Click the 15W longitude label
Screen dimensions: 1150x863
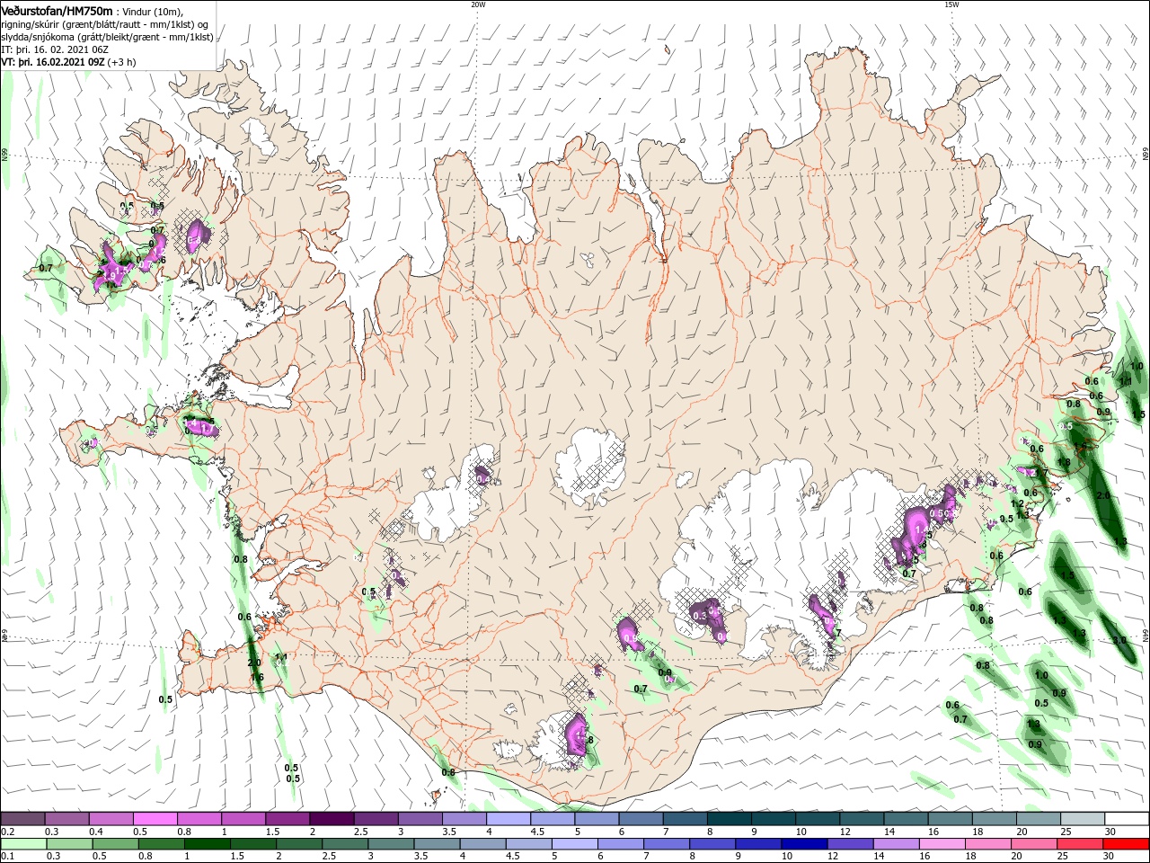click(951, 4)
